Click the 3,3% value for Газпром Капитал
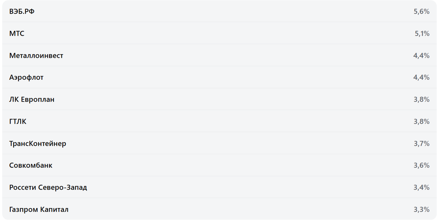The width and height of the screenshot is (438, 222). click(x=421, y=210)
